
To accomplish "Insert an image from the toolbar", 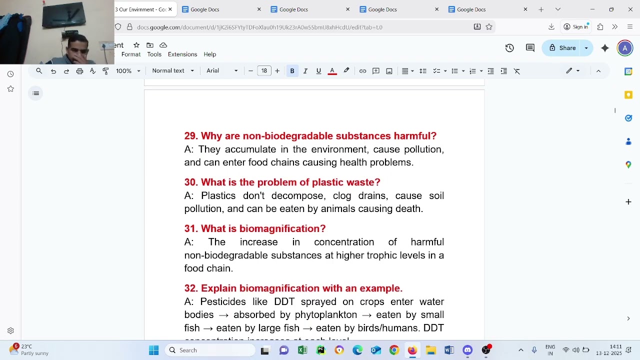I will [x=389, y=71].
